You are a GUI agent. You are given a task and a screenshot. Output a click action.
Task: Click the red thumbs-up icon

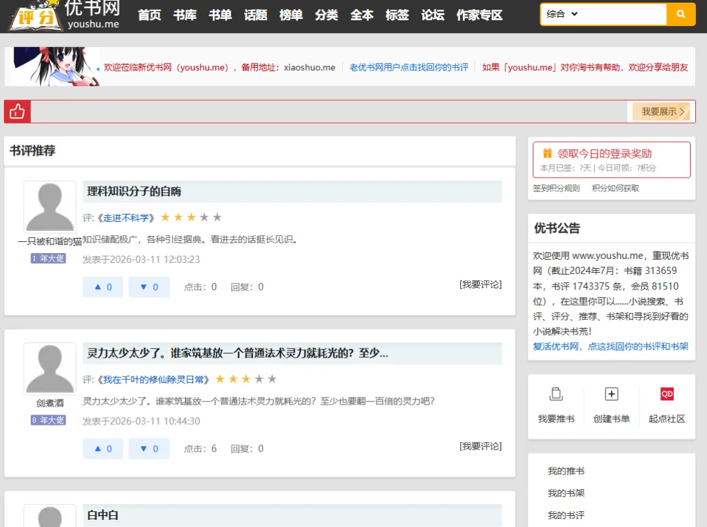pyautogui.click(x=17, y=111)
